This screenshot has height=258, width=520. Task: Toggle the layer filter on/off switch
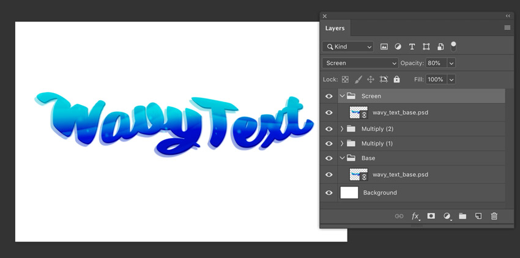(x=453, y=45)
